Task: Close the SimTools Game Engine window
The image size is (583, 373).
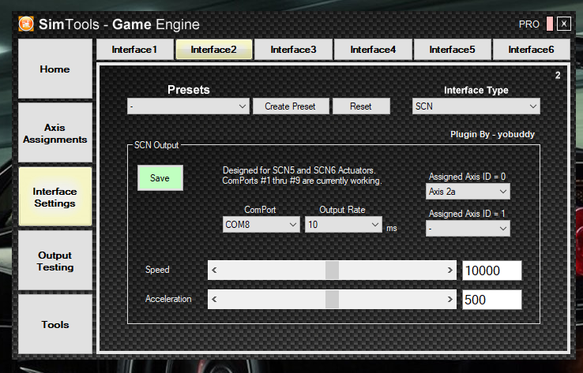Action: [564, 24]
